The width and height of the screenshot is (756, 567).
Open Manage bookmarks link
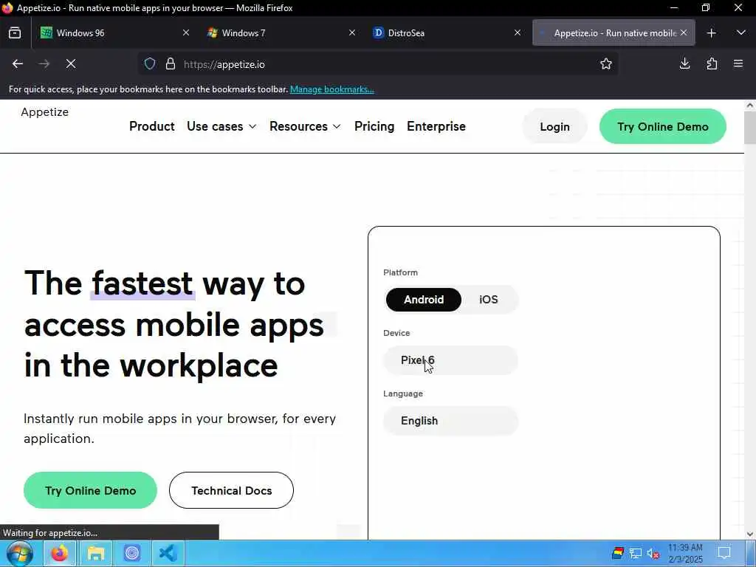(x=331, y=89)
